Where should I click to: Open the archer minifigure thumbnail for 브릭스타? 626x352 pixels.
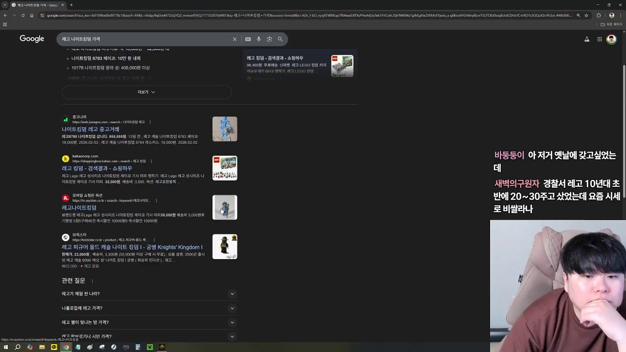click(x=224, y=246)
